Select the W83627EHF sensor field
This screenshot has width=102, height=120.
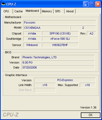pyautogui.click(x=60, y=45)
